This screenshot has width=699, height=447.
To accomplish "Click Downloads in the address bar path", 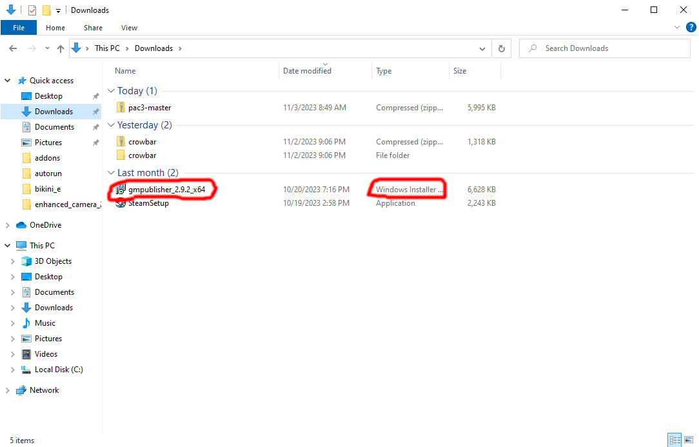I will pos(154,48).
